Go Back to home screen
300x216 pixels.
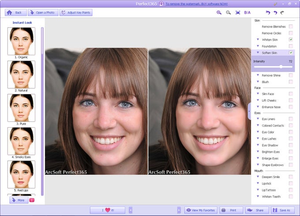16,13
